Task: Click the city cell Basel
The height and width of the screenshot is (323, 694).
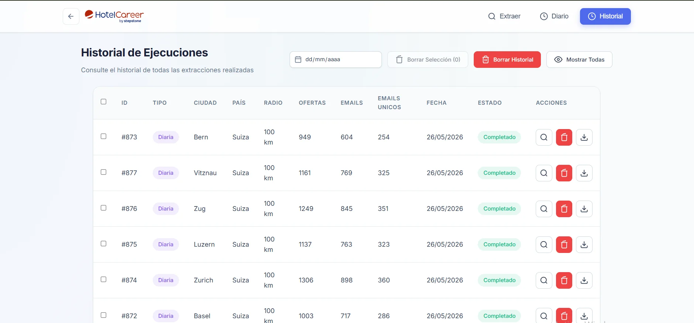Action: point(202,316)
